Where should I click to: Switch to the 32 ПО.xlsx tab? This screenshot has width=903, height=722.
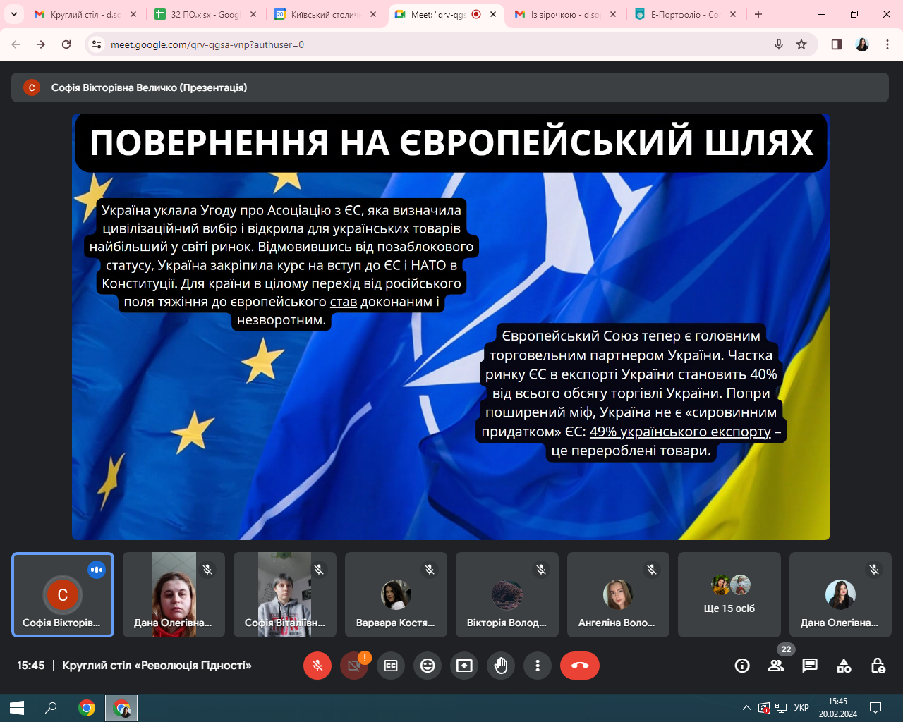click(x=205, y=14)
